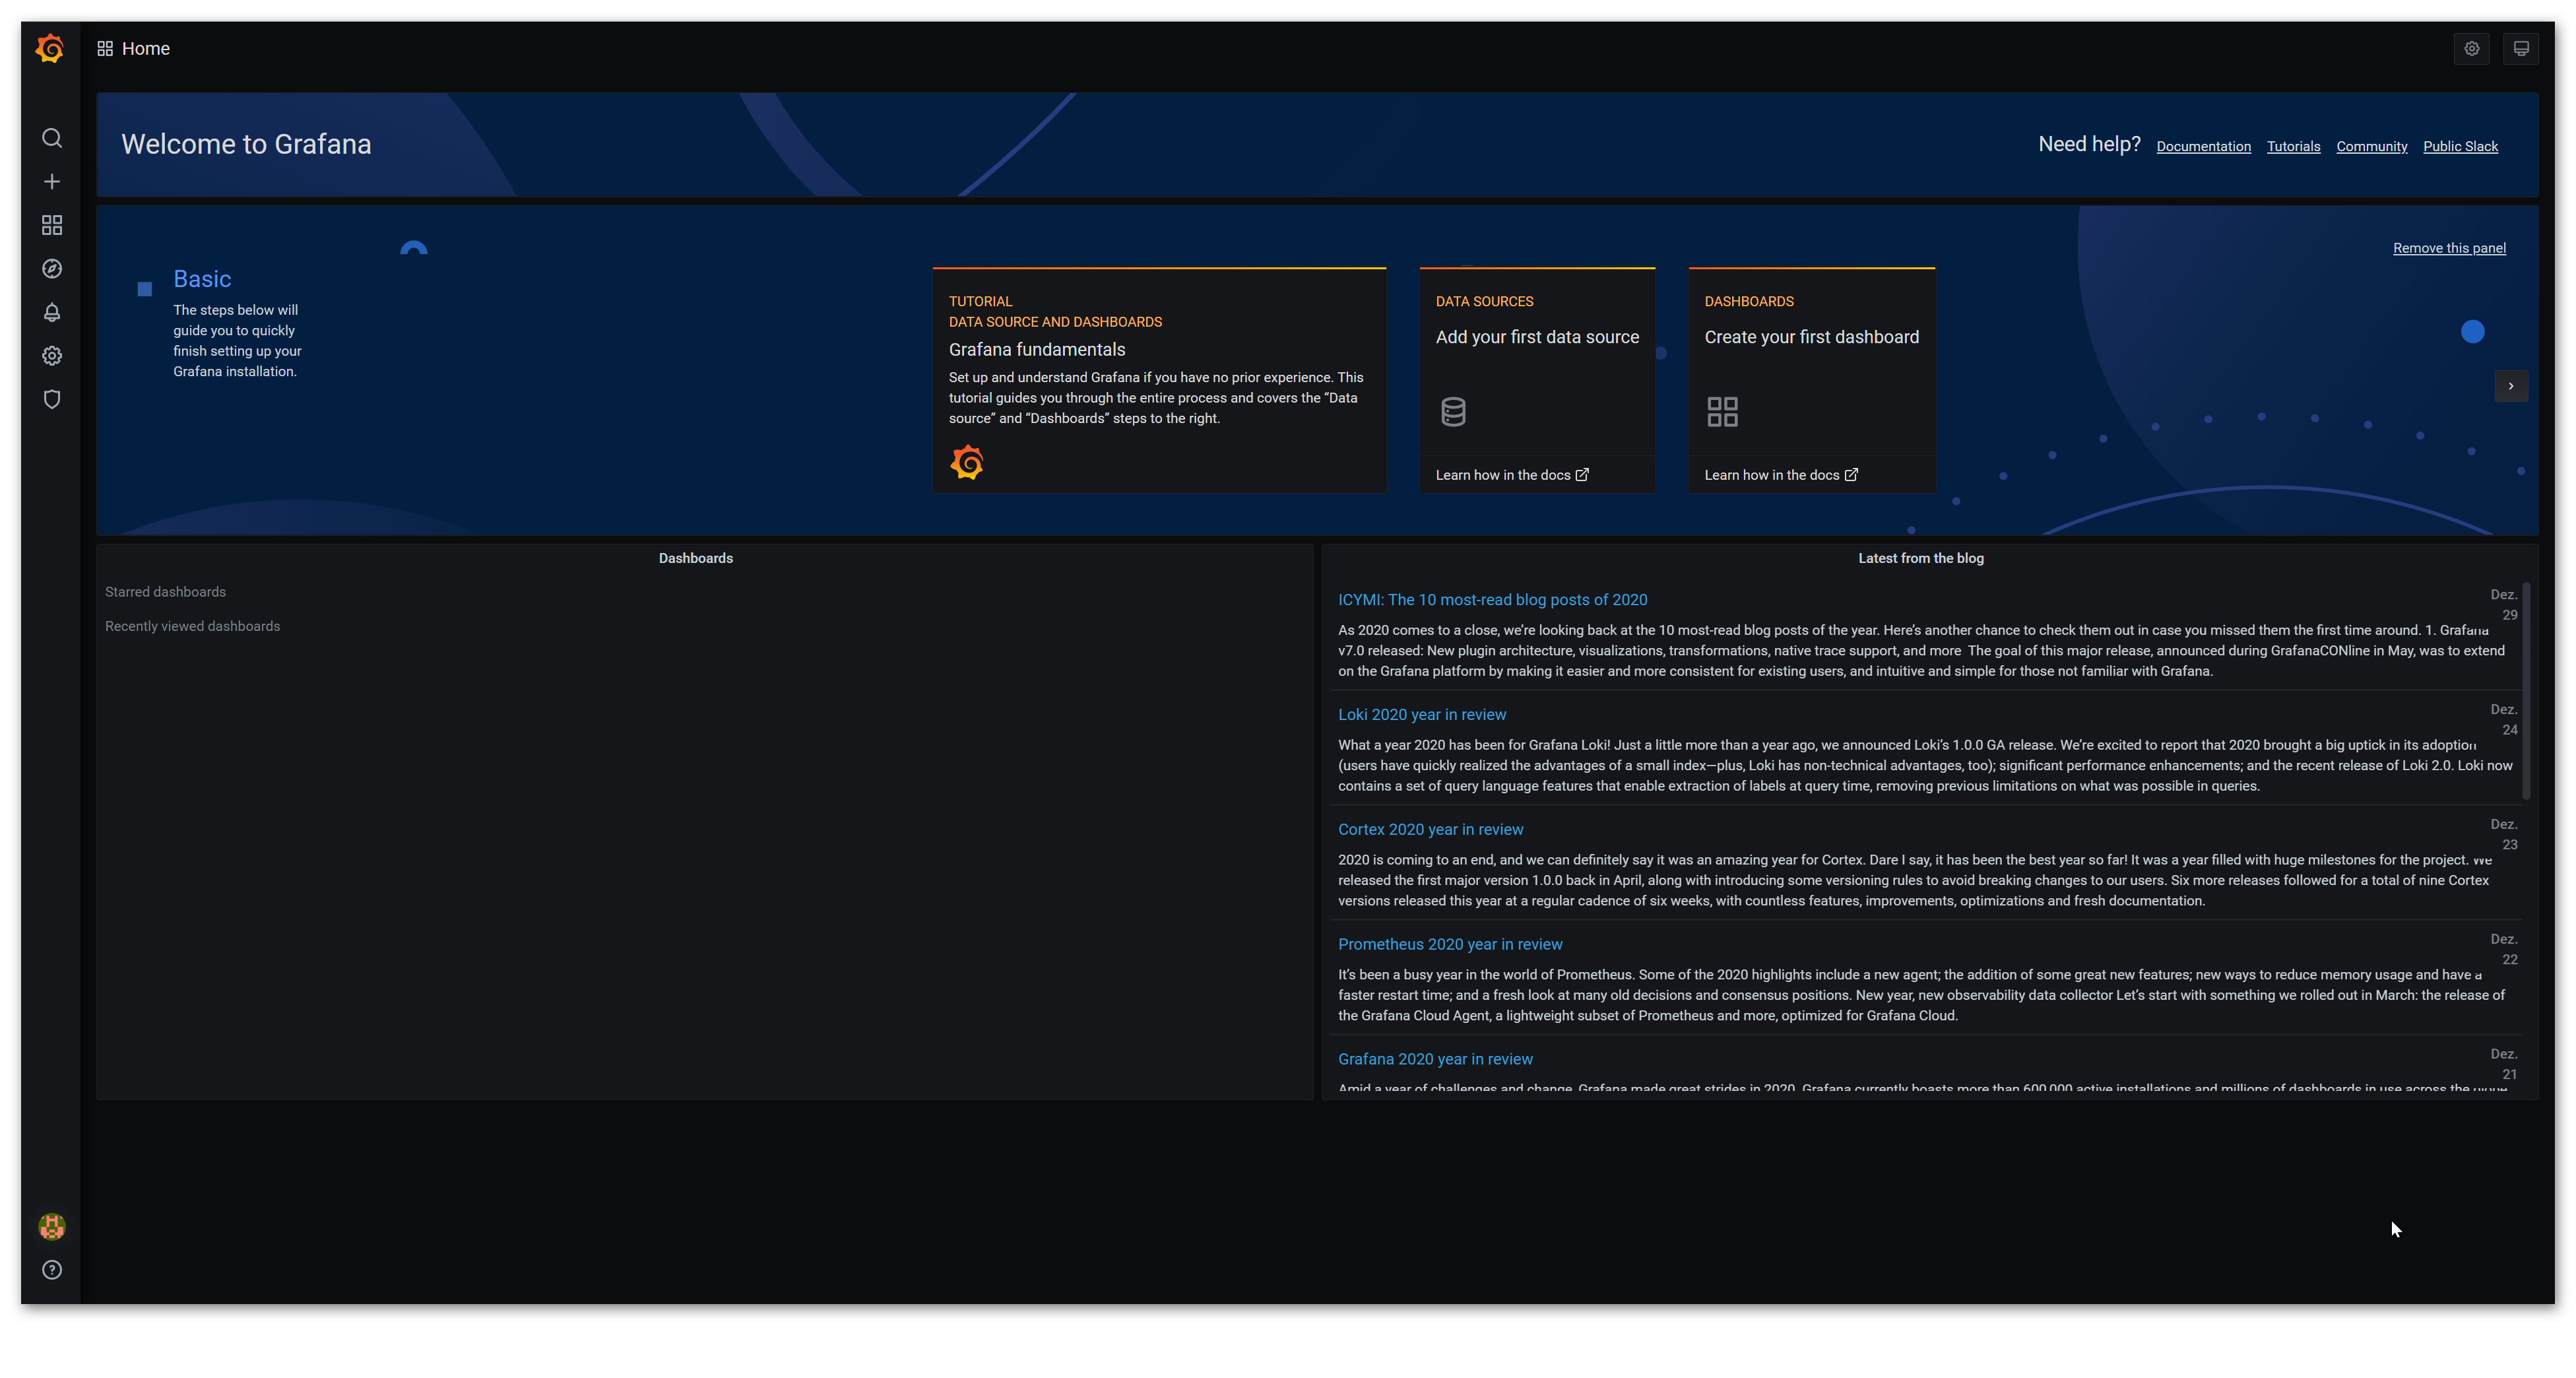Open the Grafana fundamentals tutorial card

point(1159,379)
